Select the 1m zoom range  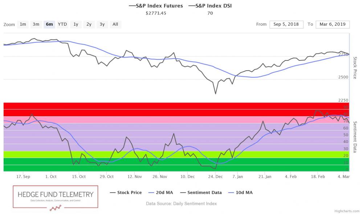[23, 24]
